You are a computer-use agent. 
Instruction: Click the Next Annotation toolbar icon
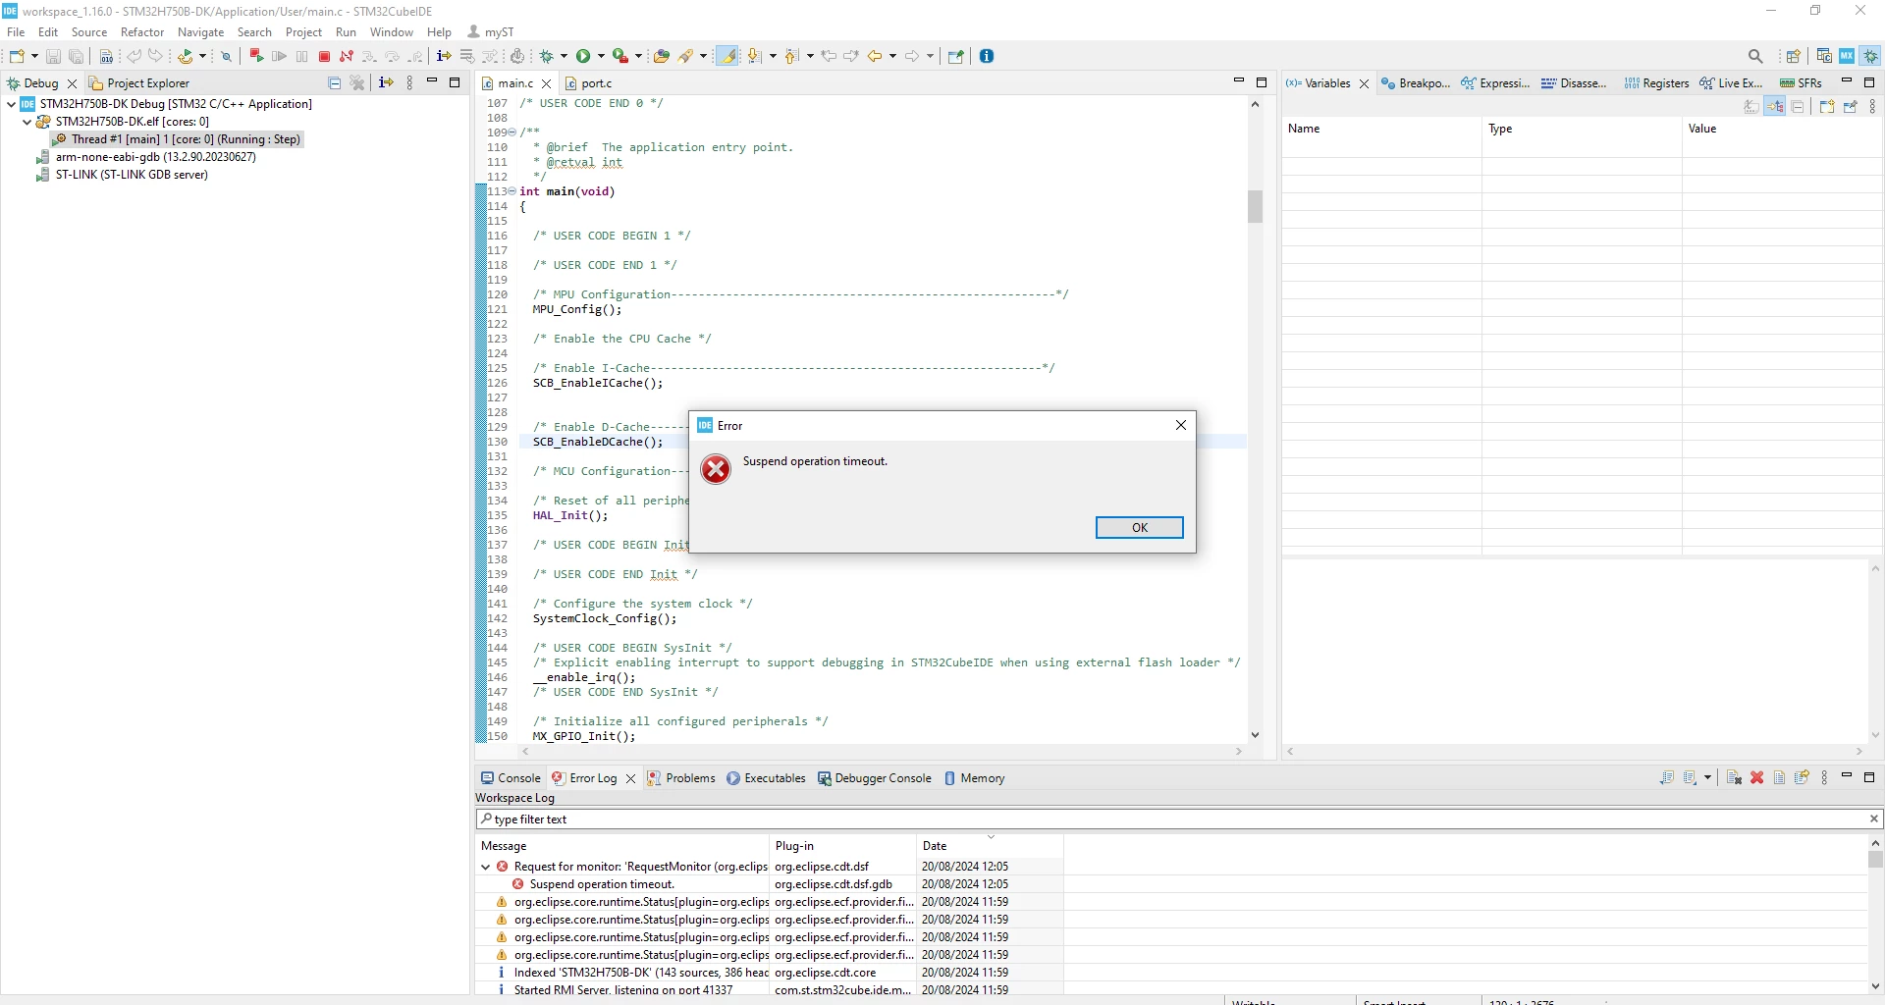[753, 56]
